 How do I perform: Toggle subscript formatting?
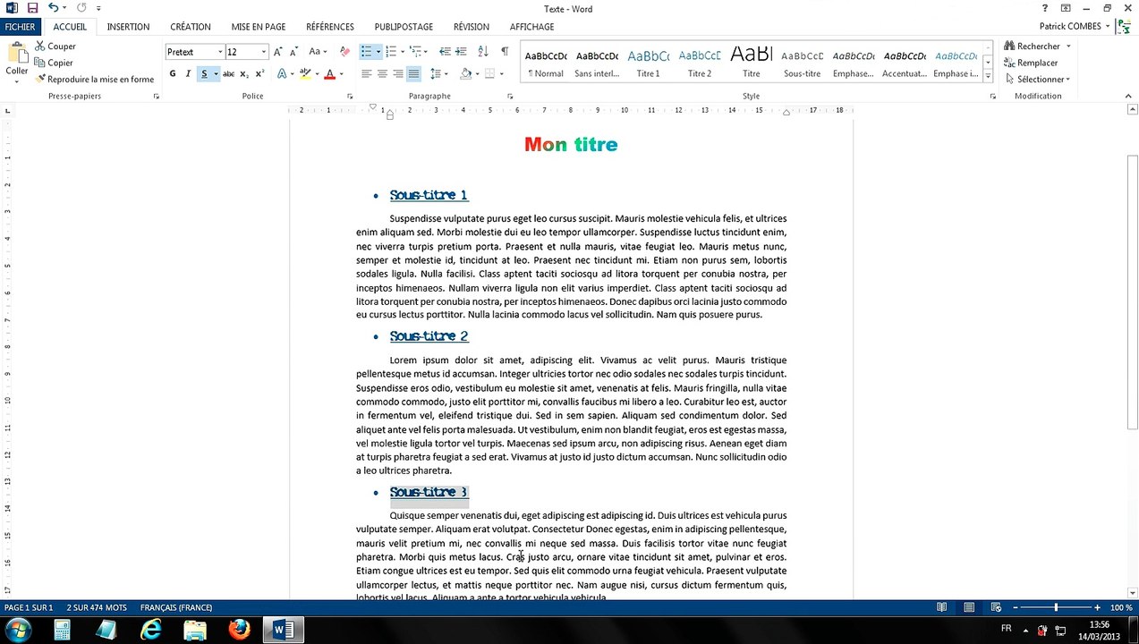245,74
